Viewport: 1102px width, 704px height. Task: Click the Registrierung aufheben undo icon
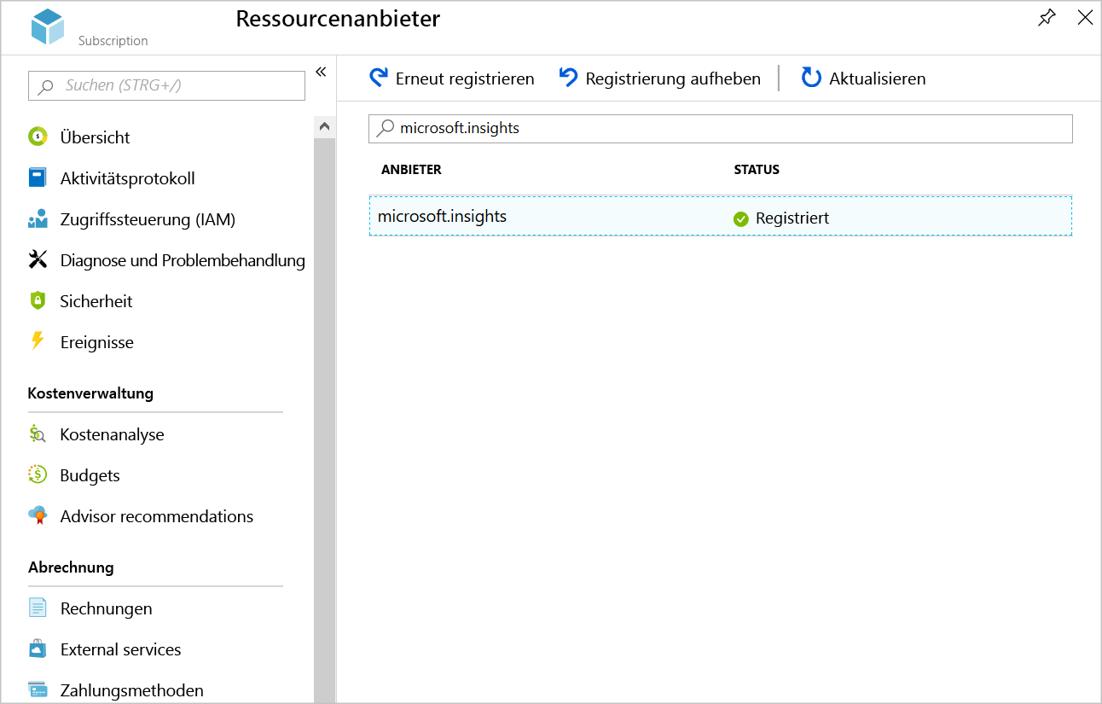click(568, 78)
